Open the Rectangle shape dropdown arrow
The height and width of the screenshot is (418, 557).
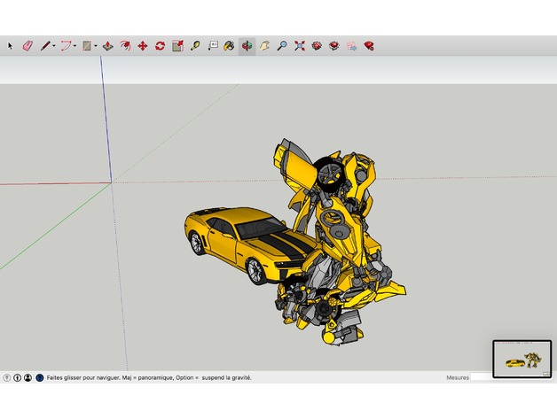pos(96,46)
